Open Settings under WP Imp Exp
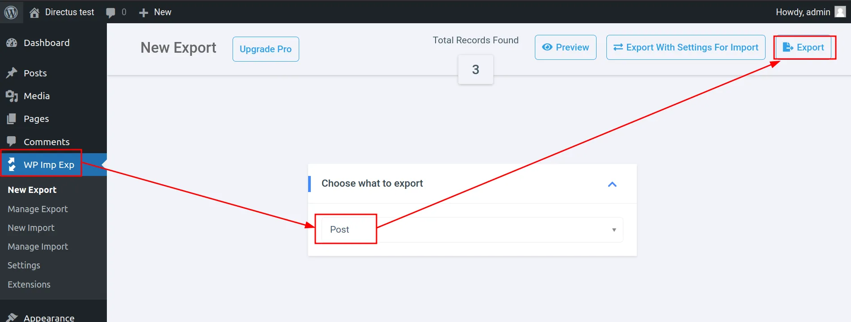This screenshot has height=322, width=851. 23,265
